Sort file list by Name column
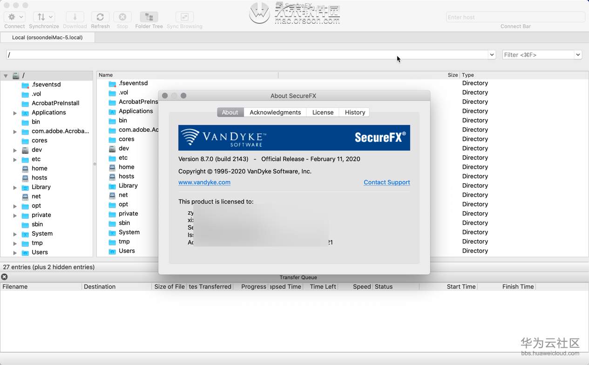This screenshot has width=589, height=365. pyautogui.click(x=187, y=75)
